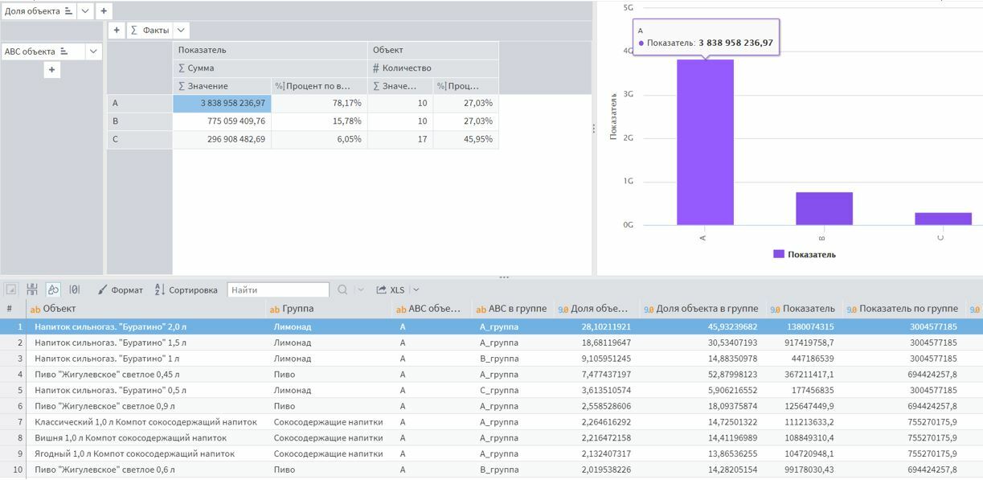Select the Доля объекта filter field
This screenshot has width=983, height=480.
[39, 11]
